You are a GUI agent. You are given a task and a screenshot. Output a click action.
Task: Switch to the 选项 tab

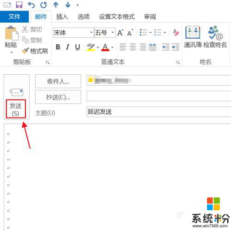pos(84,17)
